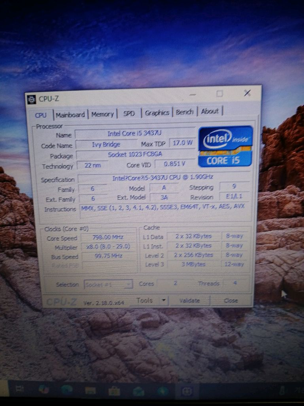Click the L1 Inst. value 2 x 32 KBytes
This screenshot has height=406, width=304.
194,246
